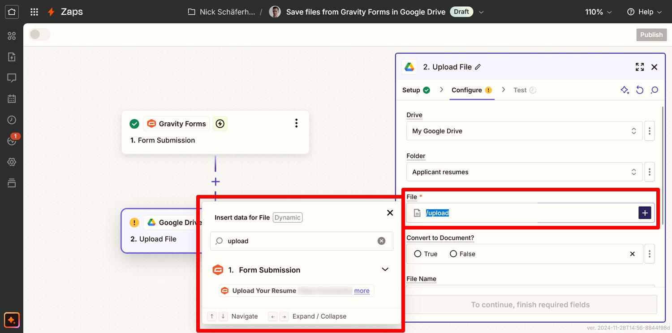Click the owner profile avatar

pos(275,12)
